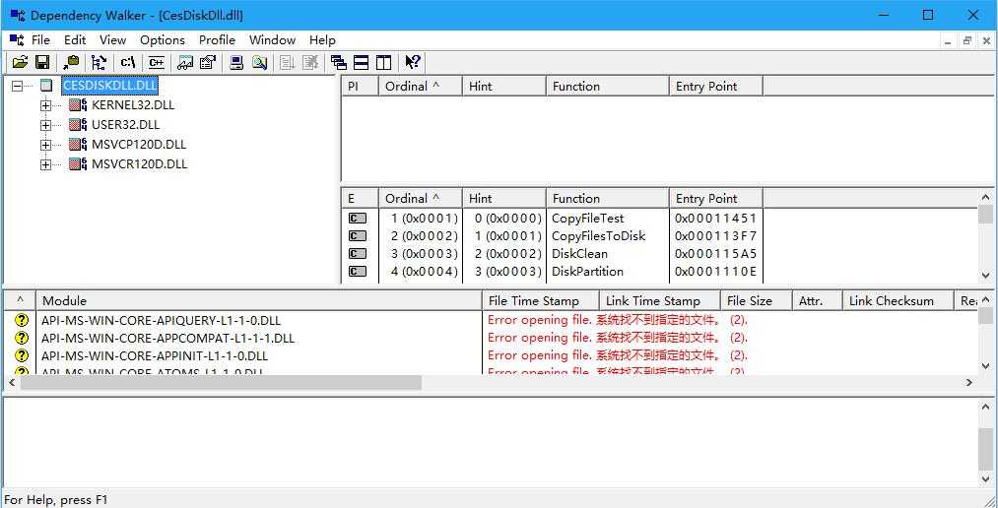This screenshot has height=508, width=998.
Task: Restore the CesDiskDll.dll child window
Action: [966, 40]
